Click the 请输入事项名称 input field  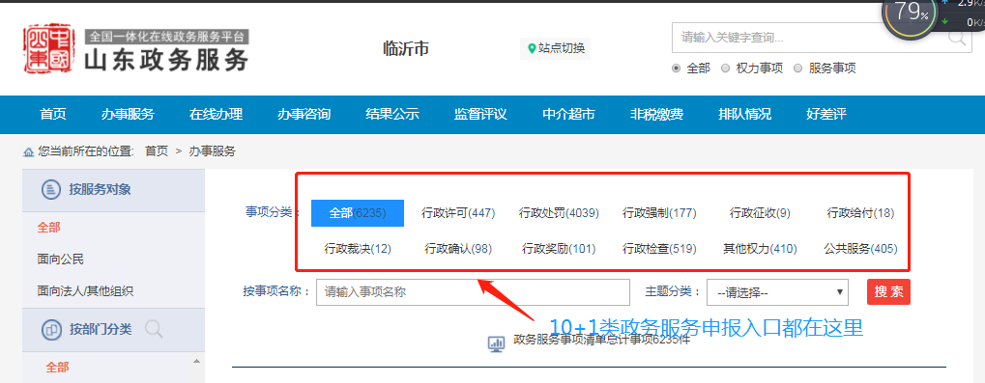click(x=473, y=292)
